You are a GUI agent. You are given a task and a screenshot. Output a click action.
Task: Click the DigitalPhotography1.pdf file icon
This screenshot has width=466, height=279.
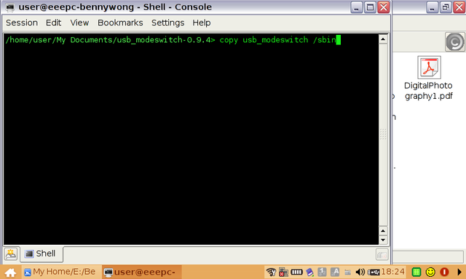click(x=429, y=68)
